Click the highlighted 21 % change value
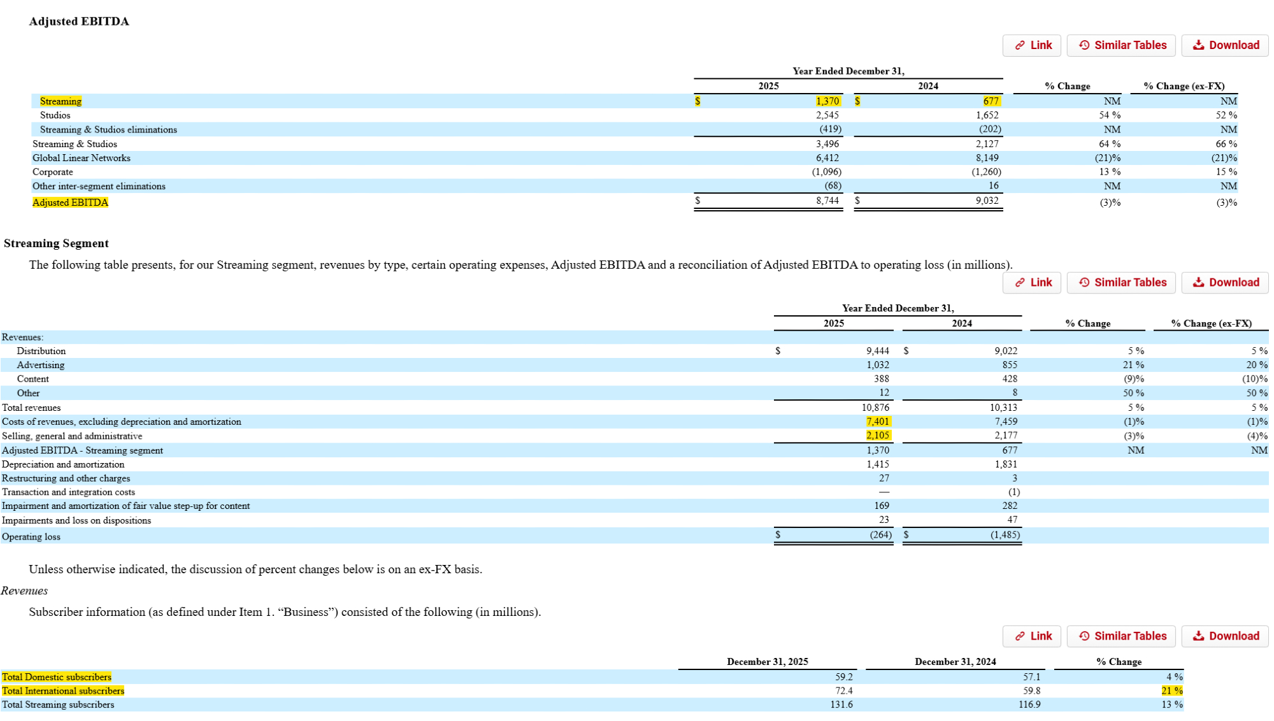 coord(1171,691)
